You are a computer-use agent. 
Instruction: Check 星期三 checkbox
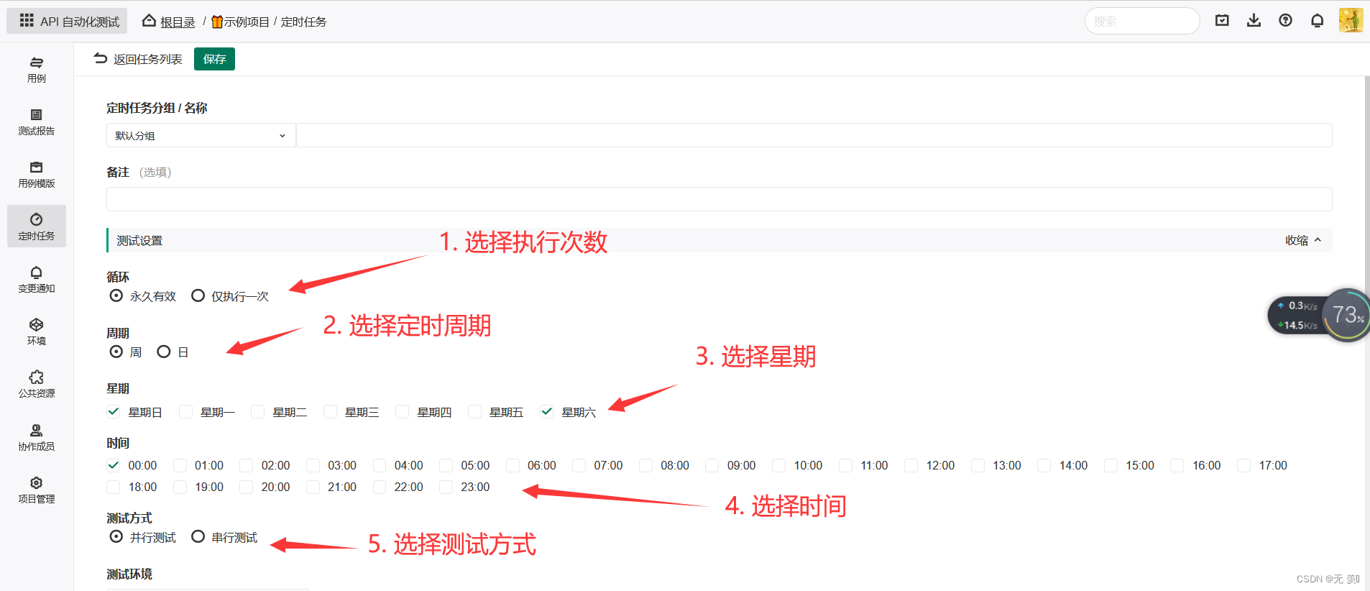click(x=330, y=411)
